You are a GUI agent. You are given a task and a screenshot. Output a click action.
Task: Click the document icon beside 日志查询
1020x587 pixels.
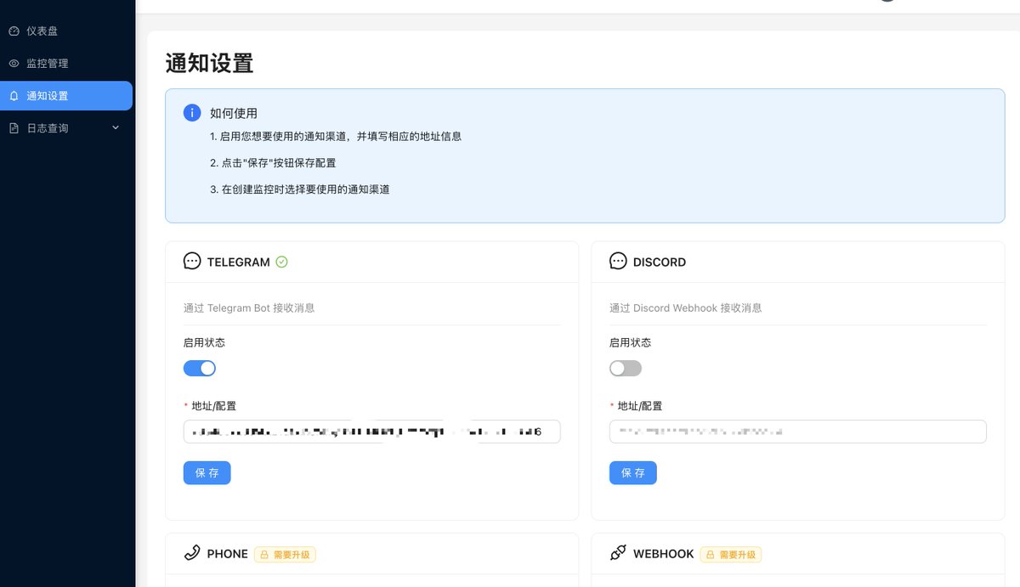[x=14, y=128]
